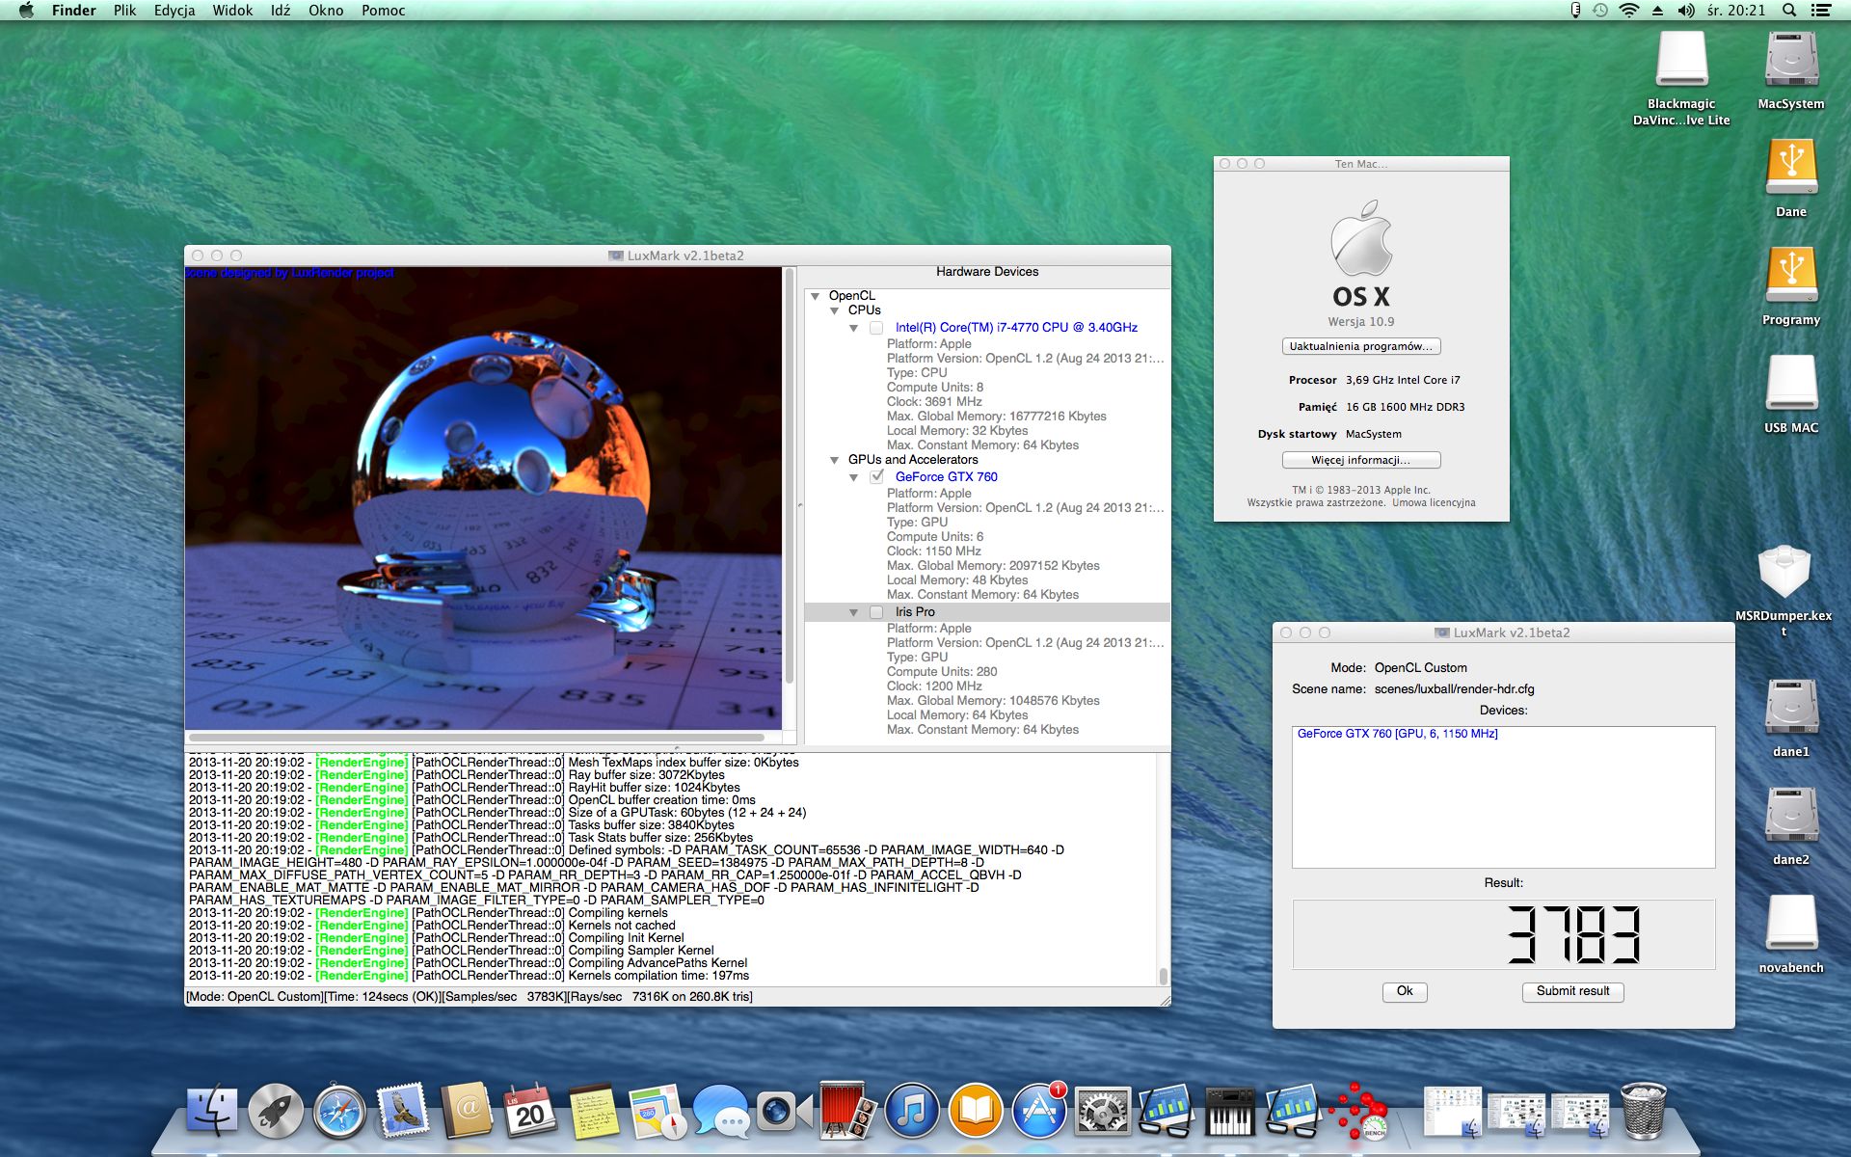
Task: Open System Preferences gear in Dock
Action: (1103, 1111)
